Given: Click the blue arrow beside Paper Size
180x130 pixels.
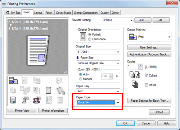Looking at the screenshot, I should (x=77, y=58).
